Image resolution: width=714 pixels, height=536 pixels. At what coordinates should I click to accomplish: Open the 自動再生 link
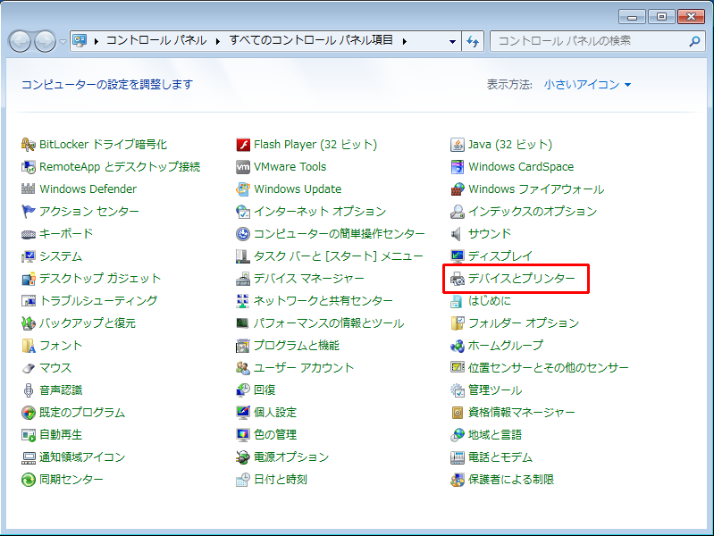(61, 435)
